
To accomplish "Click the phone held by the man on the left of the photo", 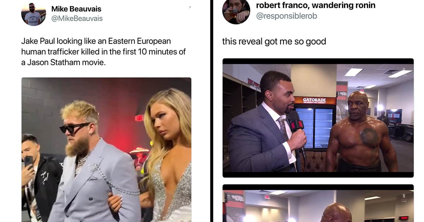I will 28,162.
